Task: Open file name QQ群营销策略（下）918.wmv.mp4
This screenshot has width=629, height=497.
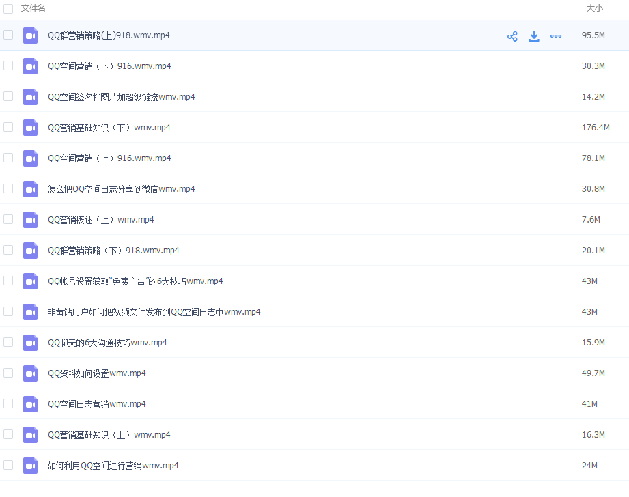Action: point(113,251)
